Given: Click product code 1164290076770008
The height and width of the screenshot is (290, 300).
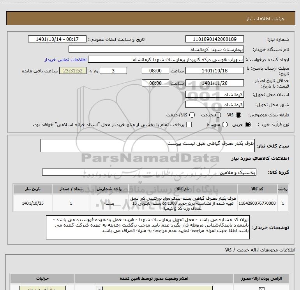Looking at the screenshot, I should pos(257,203).
